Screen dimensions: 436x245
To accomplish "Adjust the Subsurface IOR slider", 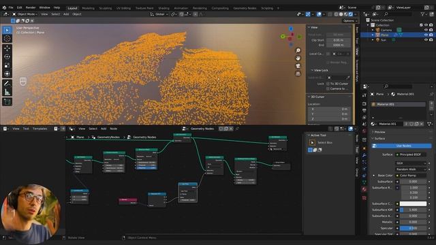I will pyautogui.click(x=413, y=210).
